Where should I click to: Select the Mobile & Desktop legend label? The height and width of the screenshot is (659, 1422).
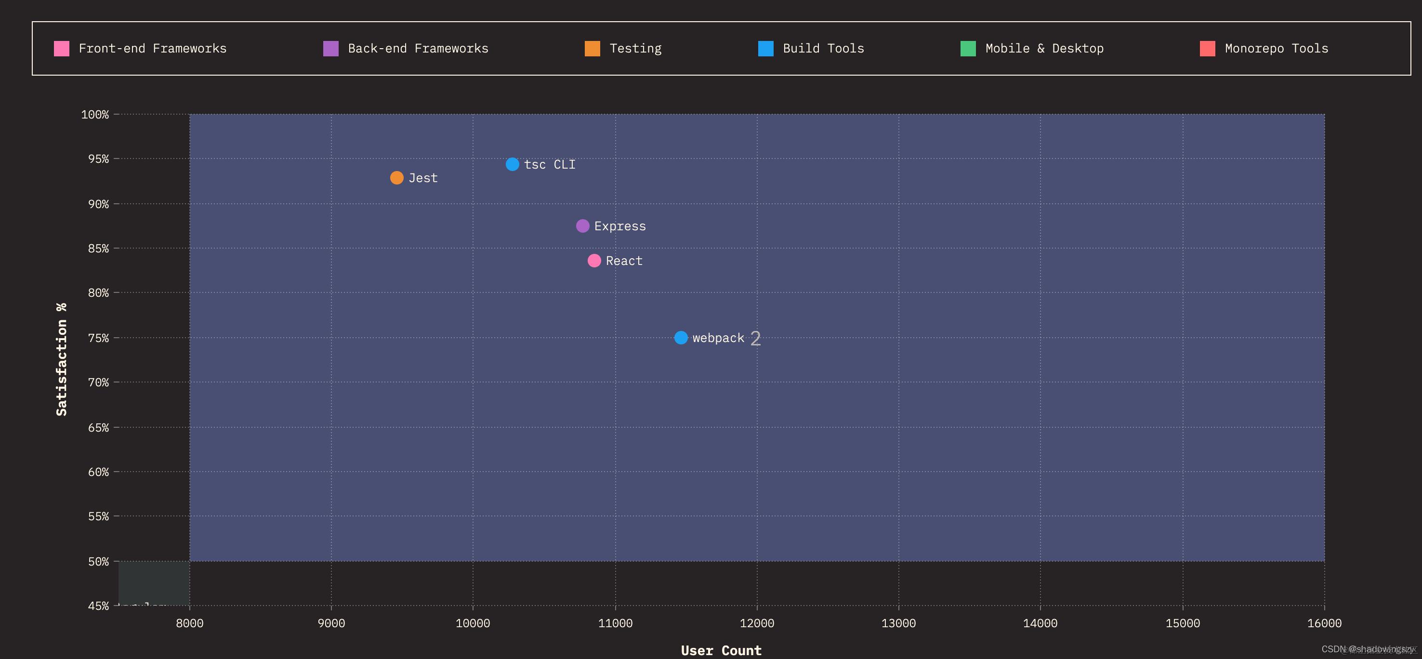(x=1044, y=49)
